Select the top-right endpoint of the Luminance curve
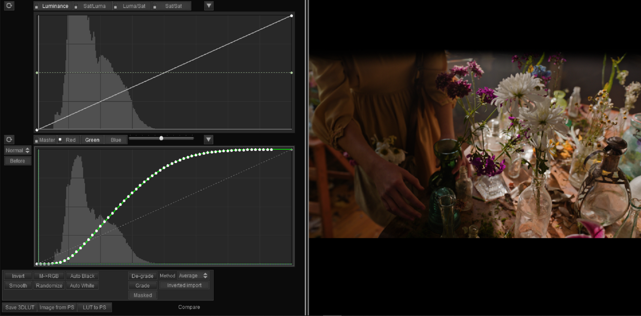This screenshot has width=641, height=316. point(291,16)
